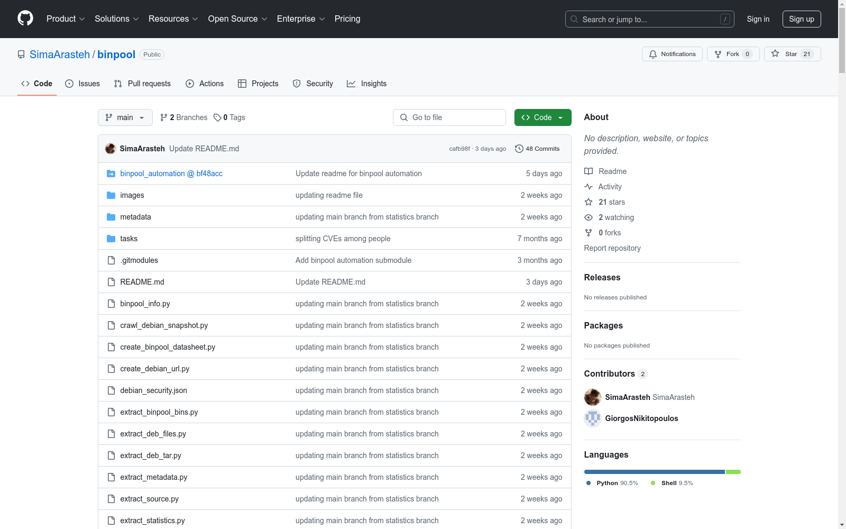Focus the Search or jump to field
Image resolution: width=846 pixels, height=529 pixels.
tap(650, 19)
